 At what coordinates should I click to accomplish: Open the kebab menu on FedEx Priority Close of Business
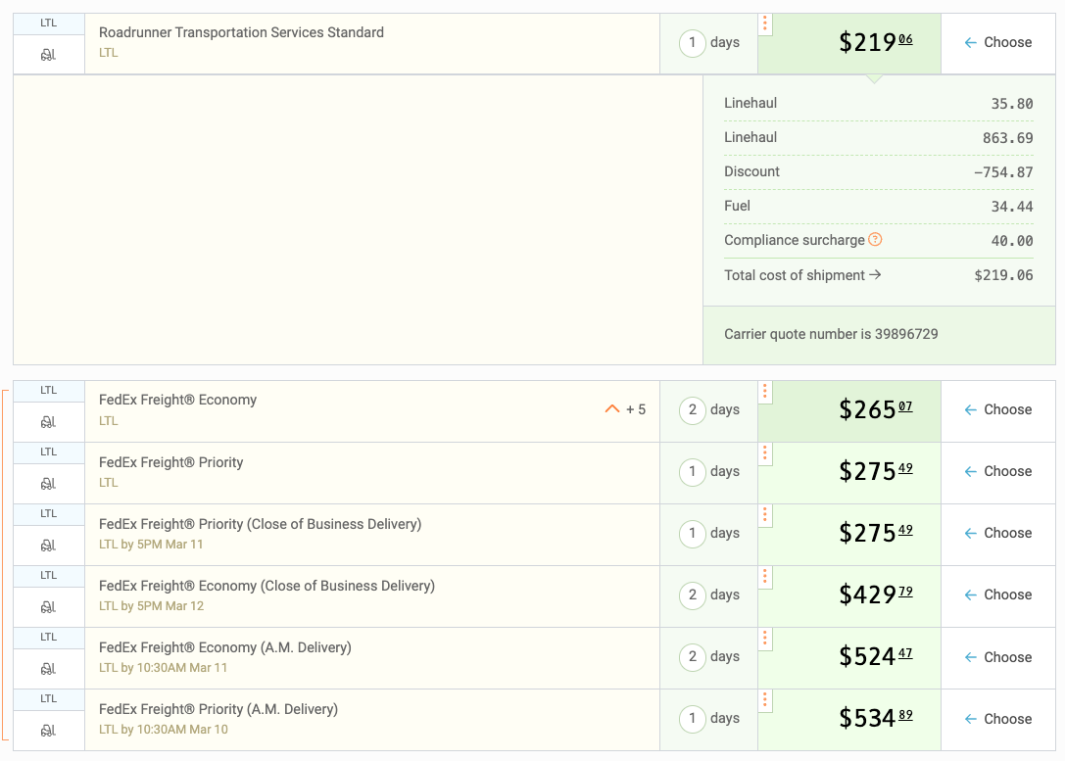(x=764, y=515)
